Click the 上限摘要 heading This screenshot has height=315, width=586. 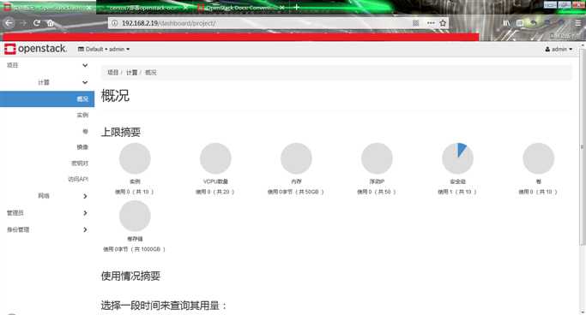[x=121, y=132]
